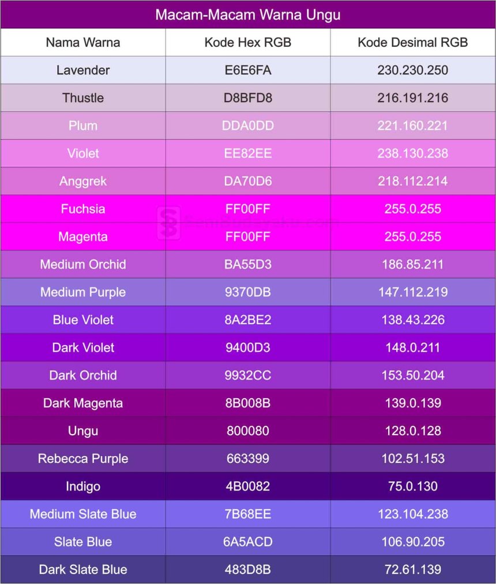The image size is (496, 584).
Task: Click the Dark Magenta decimal 139.0.139
Action: tap(412, 403)
